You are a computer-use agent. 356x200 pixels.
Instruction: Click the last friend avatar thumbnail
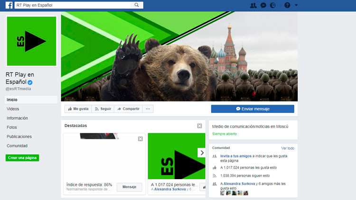point(246,193)
